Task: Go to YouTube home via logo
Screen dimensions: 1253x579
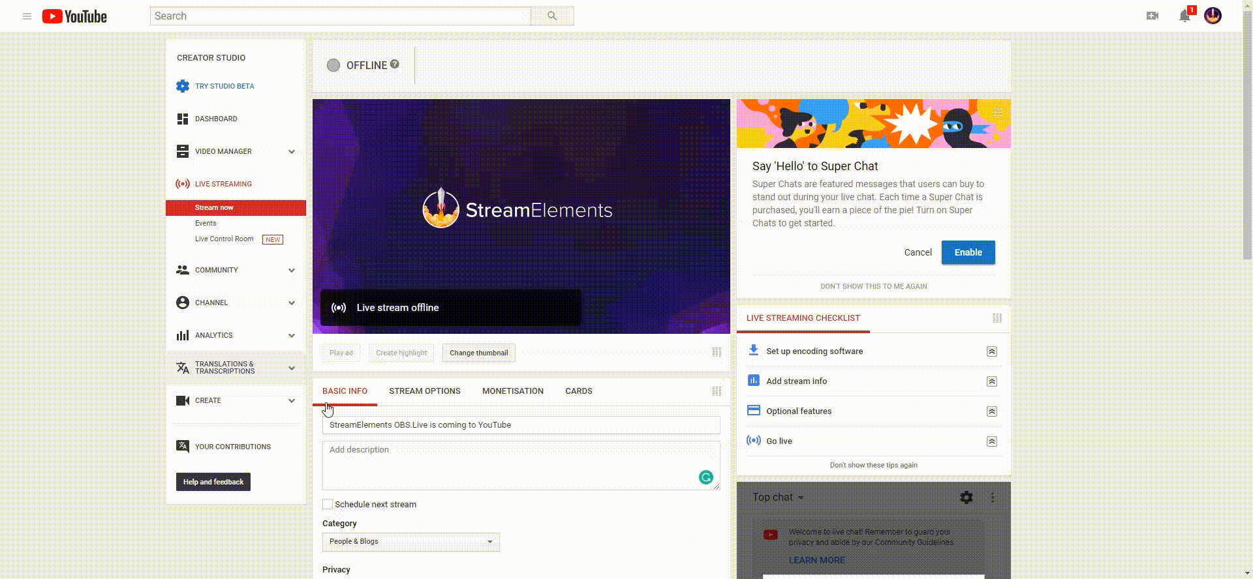Action: [74, 16]
